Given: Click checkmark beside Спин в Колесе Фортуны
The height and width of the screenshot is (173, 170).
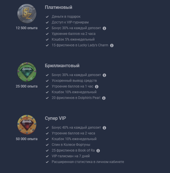Looking at the screenshot, I should pyautogui.click(x=47, y=145).
